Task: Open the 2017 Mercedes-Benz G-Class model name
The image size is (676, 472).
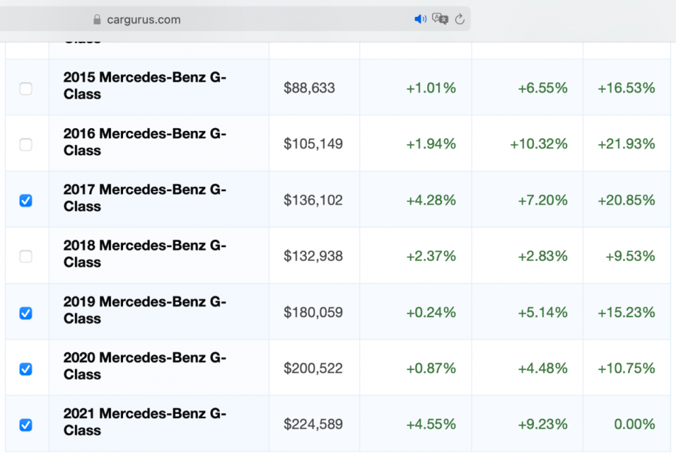Action: [x=145, y=199]
